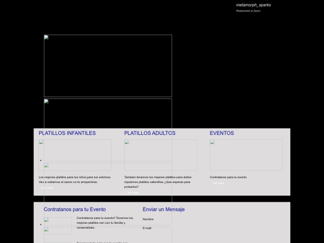Click the 'Contratanos para tu Evento' heading
This screenshot has width=324, height=243.
(x=74, y=209)
